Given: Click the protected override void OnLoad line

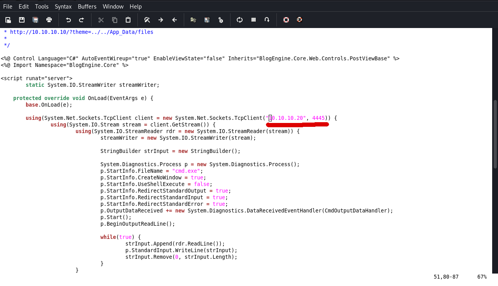Looking at the screenshot, I should tap(83, 98).
